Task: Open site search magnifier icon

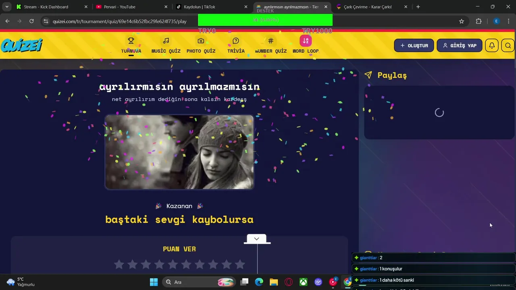Action: [x=508, y=46]
